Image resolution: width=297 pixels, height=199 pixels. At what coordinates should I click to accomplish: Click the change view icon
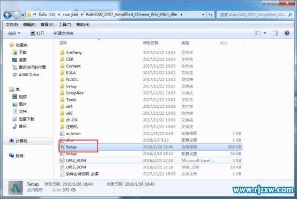click(x=258, y=33)
